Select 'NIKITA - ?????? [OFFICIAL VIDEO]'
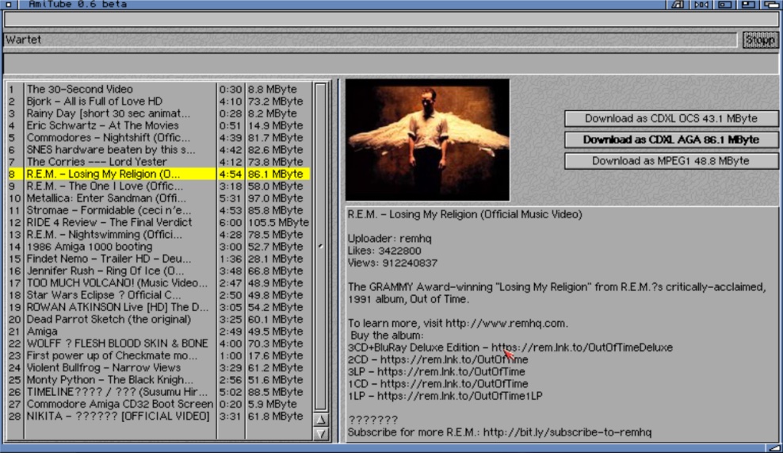 [x=159, y=416]
